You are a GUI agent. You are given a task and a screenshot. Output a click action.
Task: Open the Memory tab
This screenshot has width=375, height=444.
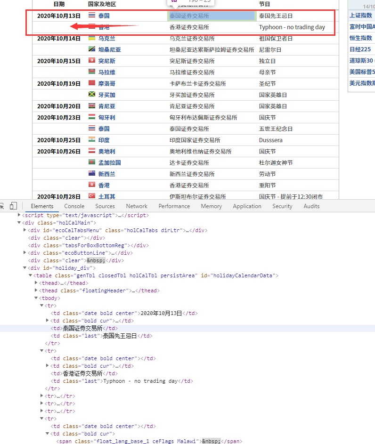[x=212, y=206]
